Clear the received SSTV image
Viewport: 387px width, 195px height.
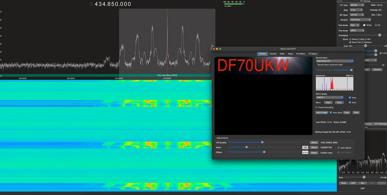[x=356, y=112]
